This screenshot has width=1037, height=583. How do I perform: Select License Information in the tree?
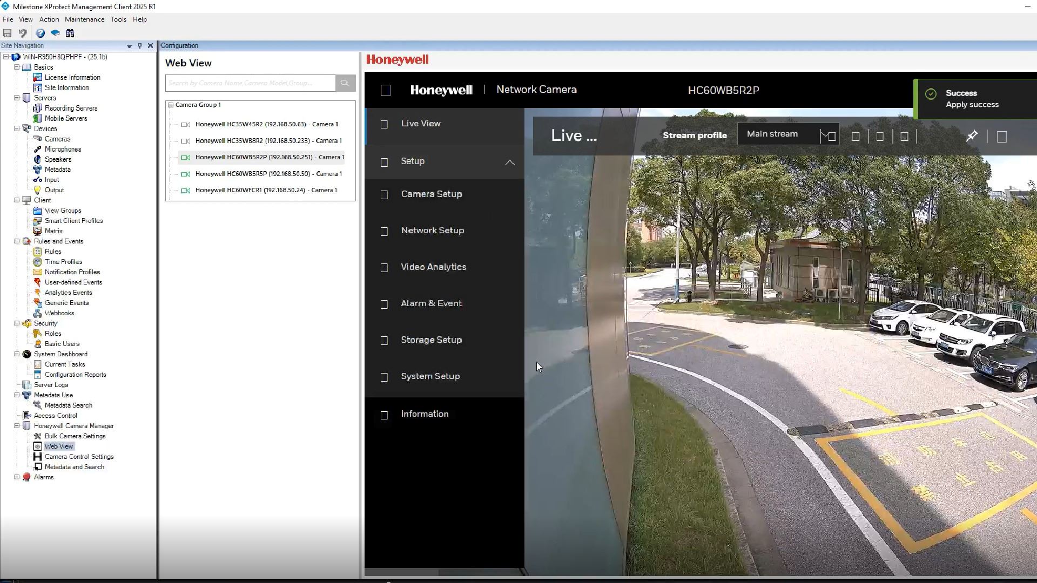coord(72,77)
